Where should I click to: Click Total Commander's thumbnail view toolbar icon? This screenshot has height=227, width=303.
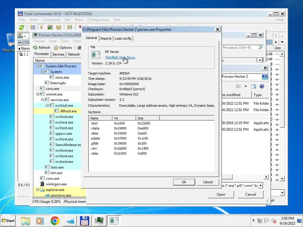[50, 27]
